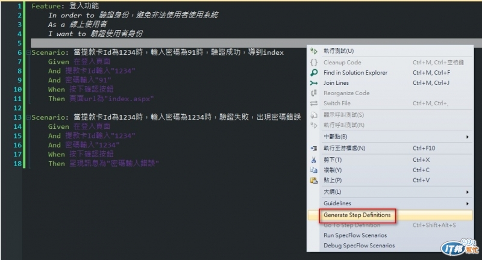Choose Cleanup Code menu entry
The height and width of the screenshot is (260, 482).
point(390,63)
